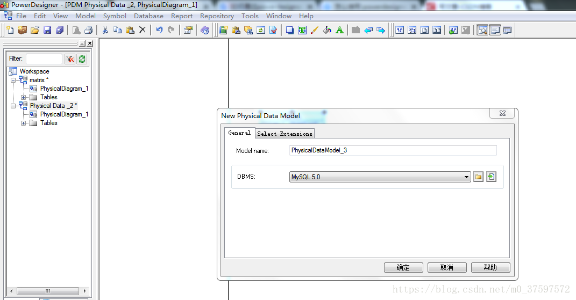Click the Fill Style paint bucket icon
Screen dimensions: 576x300
click(x=327, y=30)
